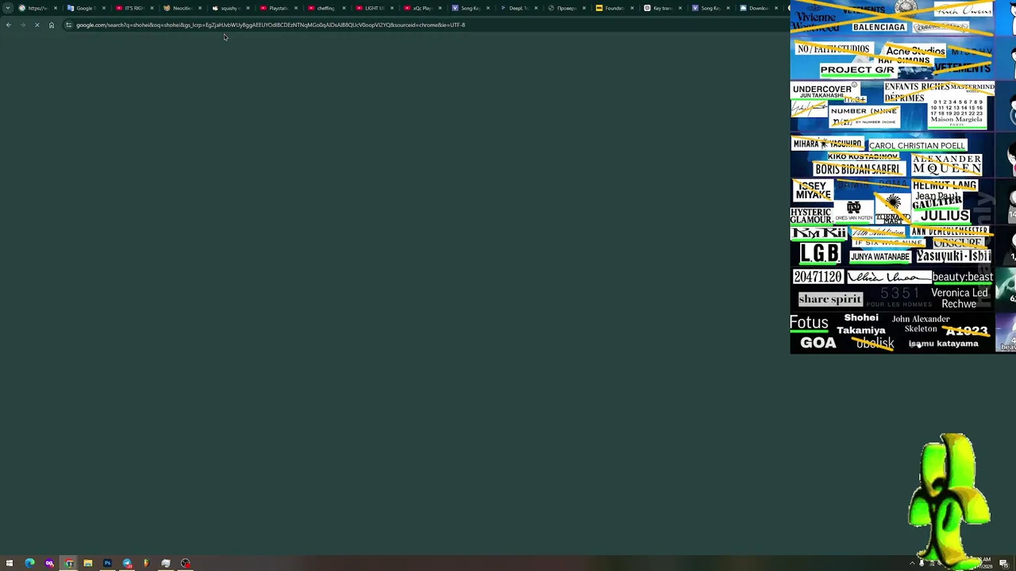
Task: Open the Windows notification center
Action: pos(1004,563)
